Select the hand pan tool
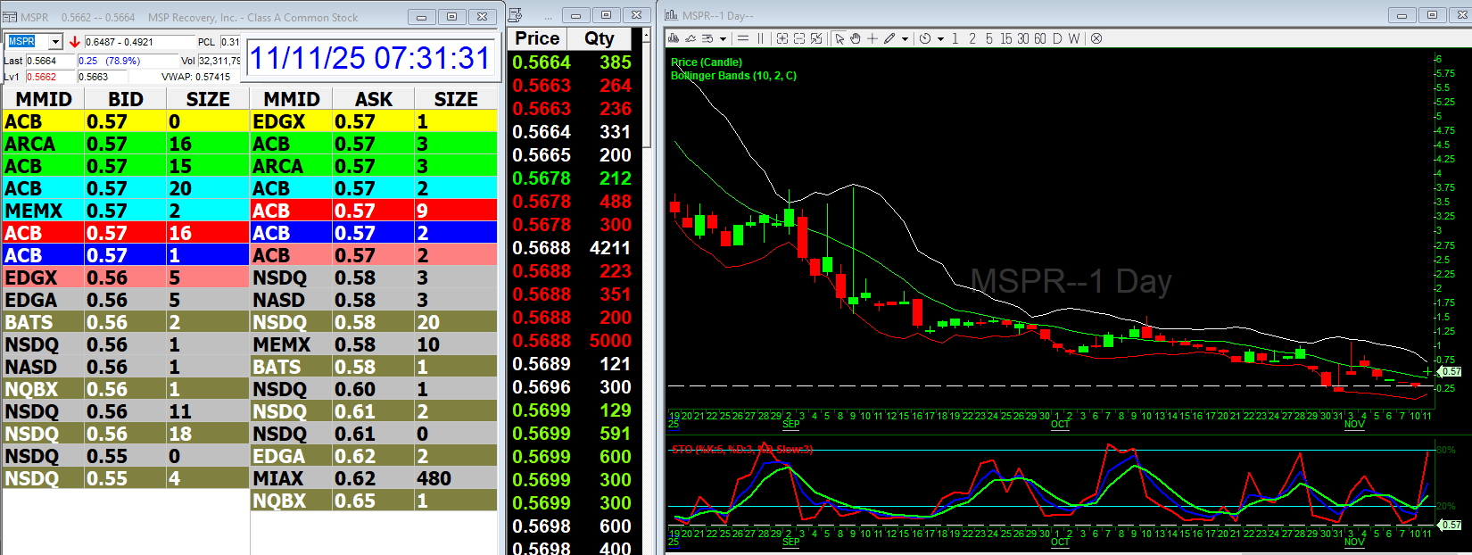Screen dimensions: 1472x555 [x=856, y=38]
